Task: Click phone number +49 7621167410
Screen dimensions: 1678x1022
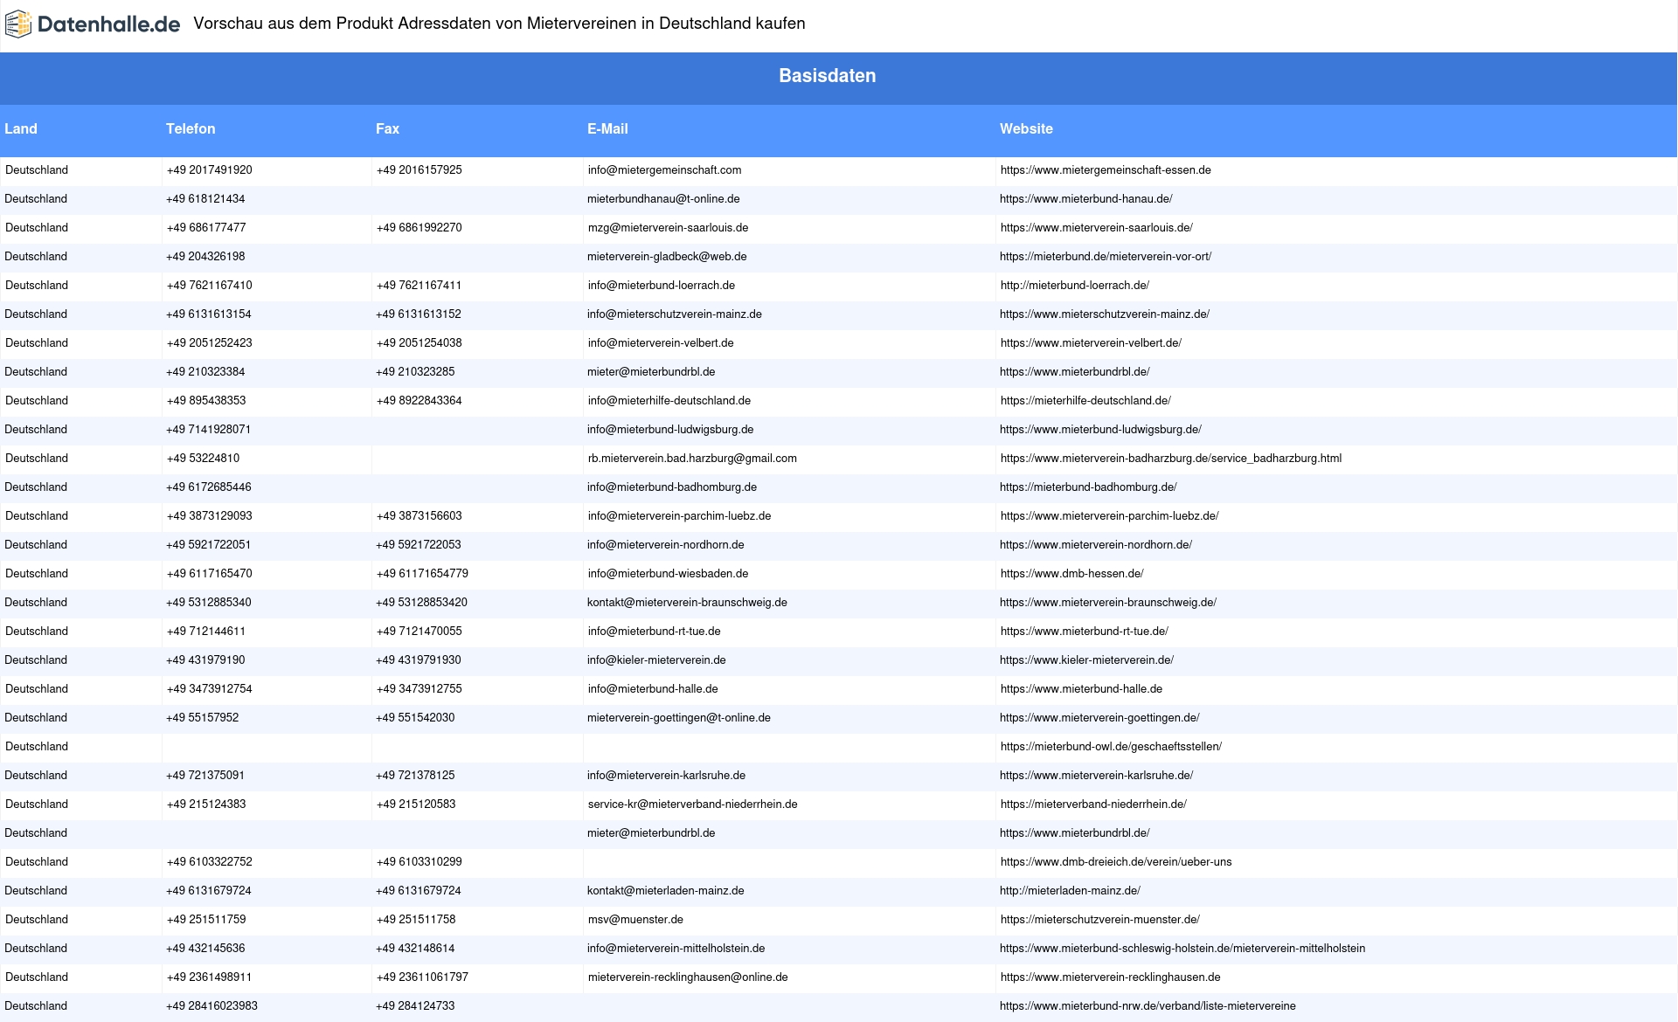Action: pos(210,286)
